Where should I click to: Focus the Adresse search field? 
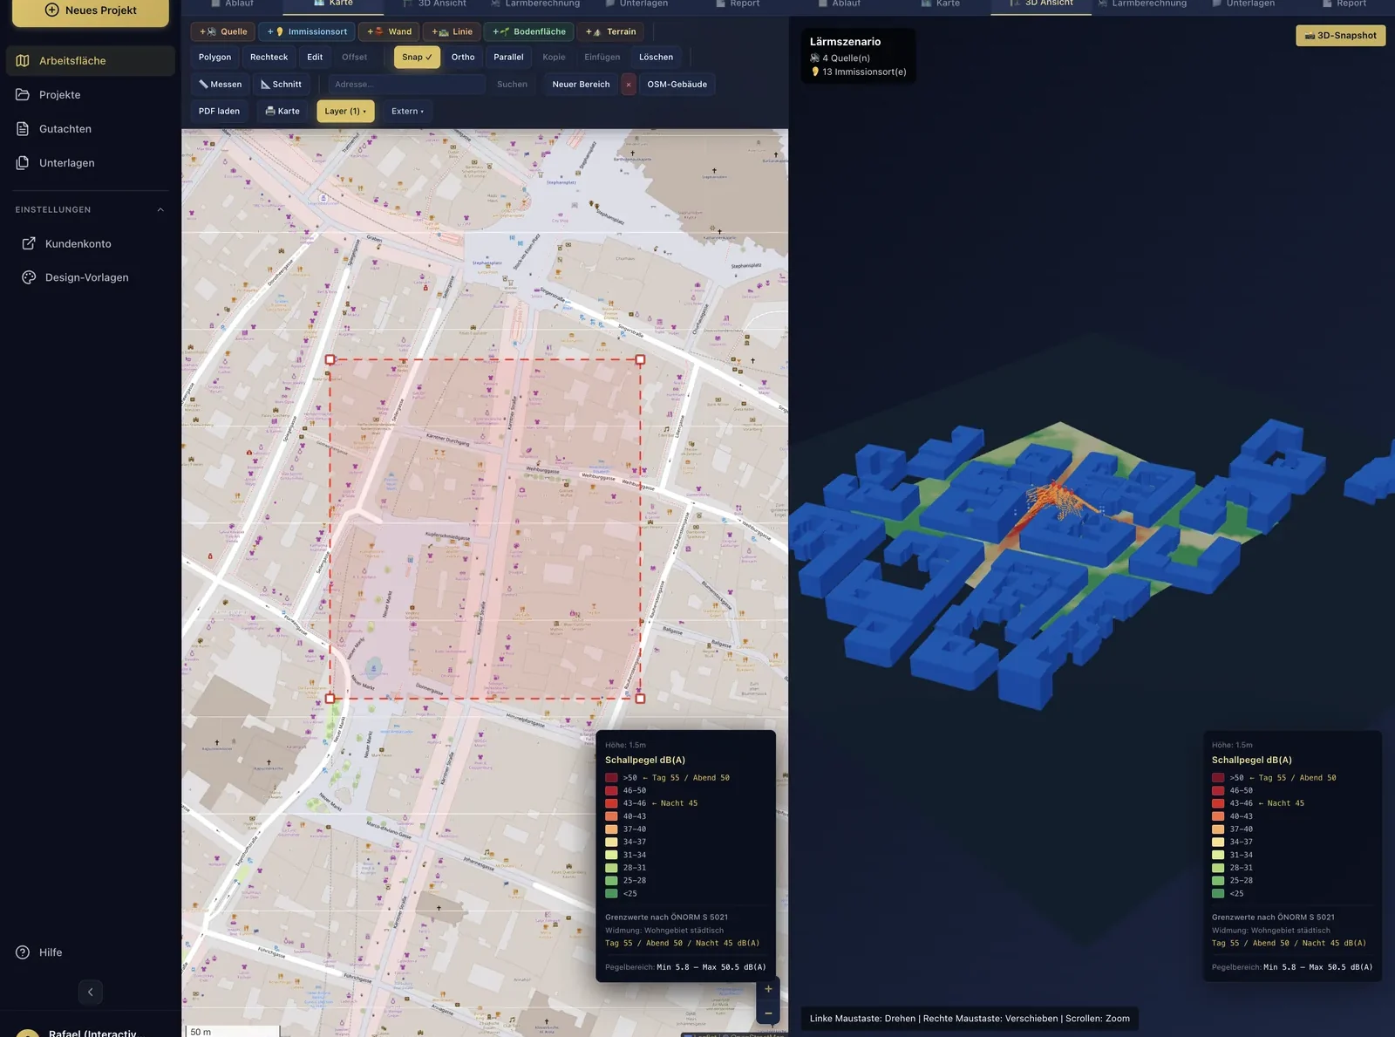pos(406,85)
